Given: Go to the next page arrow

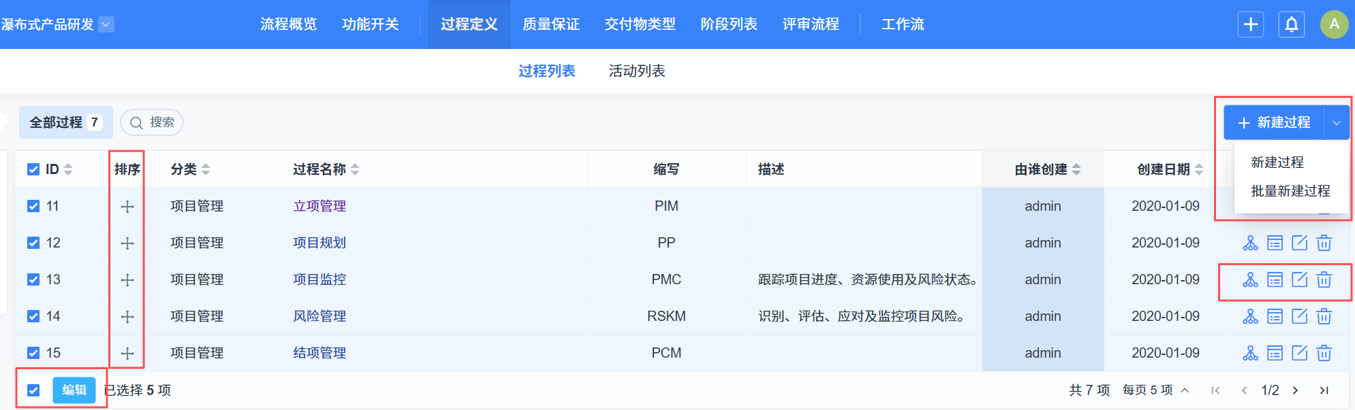Looking at the screenshot, I should pos(1295,390).
